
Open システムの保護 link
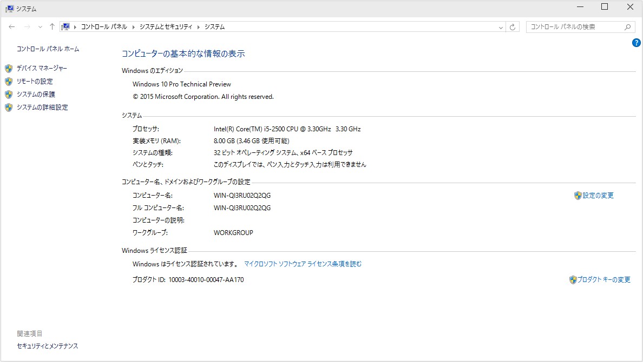(36, 94)
